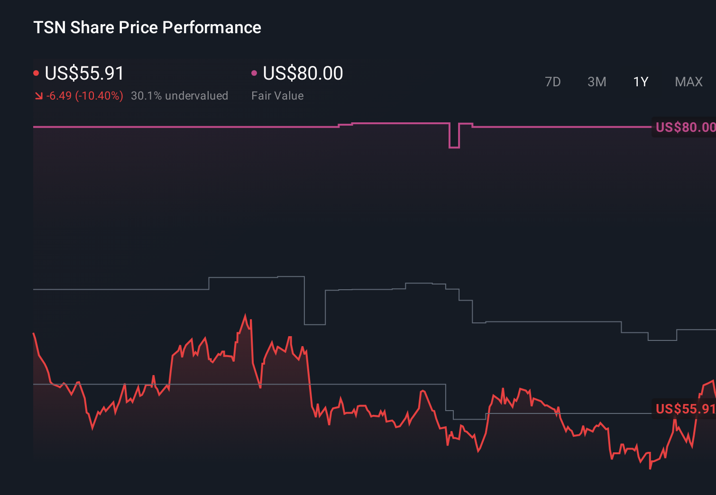Select the US$55.91 share price line label
The image size is (716, 495).
pos(684,408)
